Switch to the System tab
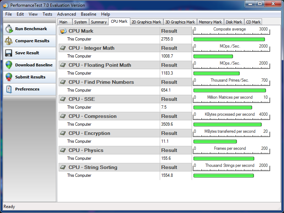Screen dimensions: 284x213 tap(81, 22)
